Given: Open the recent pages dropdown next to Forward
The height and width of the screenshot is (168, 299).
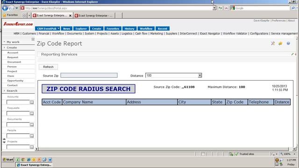Looking at the screenshot, I should 17,8.
